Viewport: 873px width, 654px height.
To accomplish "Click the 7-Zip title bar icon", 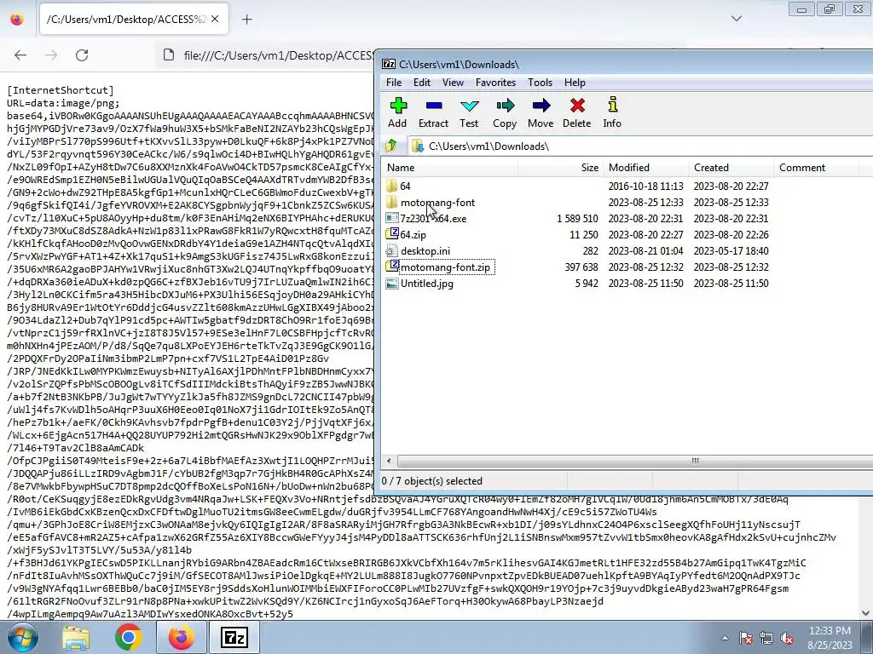I will (x=389, y=65).
